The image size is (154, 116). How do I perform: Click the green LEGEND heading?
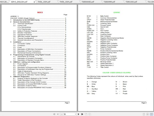pos(117,13)
